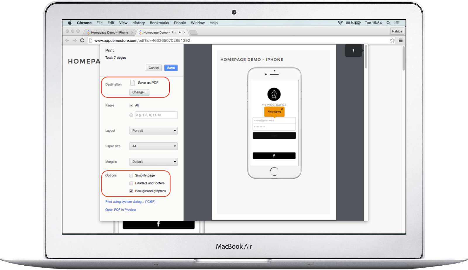
Task: Check Headers and footers
Action: point(131,183)
